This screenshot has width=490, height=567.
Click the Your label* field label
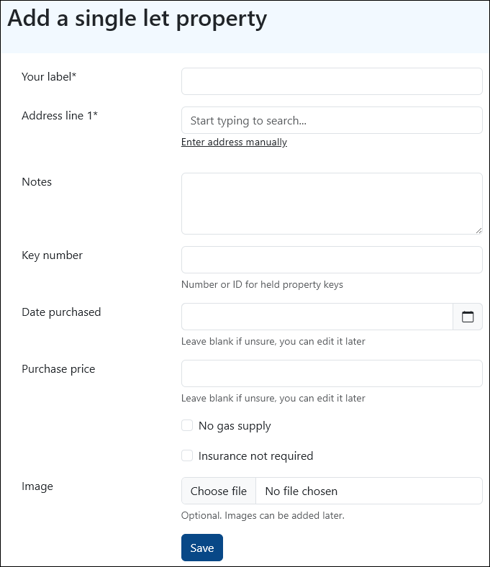click(x=49, y=77)
